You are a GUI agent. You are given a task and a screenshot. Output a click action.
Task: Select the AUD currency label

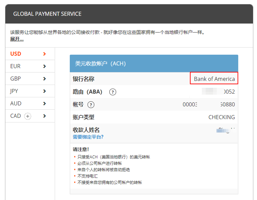16,104
